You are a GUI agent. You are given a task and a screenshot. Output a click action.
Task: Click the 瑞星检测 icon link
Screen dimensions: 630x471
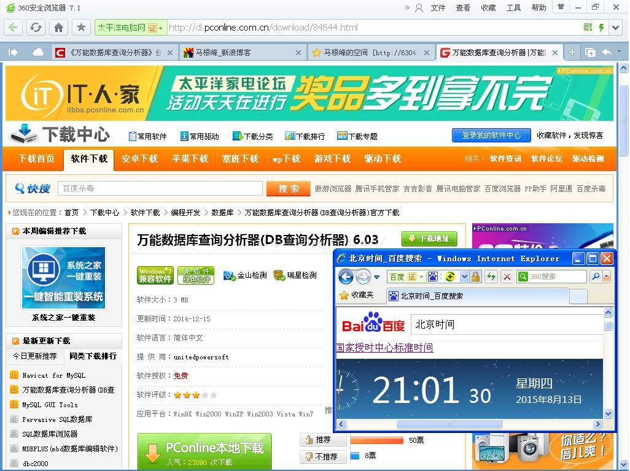[x=295, y=275]
